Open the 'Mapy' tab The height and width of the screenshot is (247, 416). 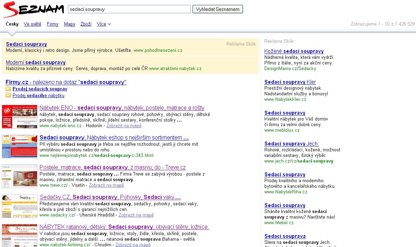[70, 24]
